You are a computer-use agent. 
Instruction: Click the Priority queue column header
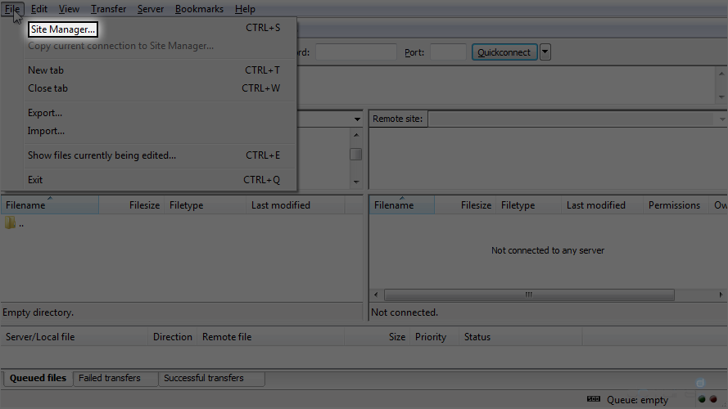pos(435,337)
